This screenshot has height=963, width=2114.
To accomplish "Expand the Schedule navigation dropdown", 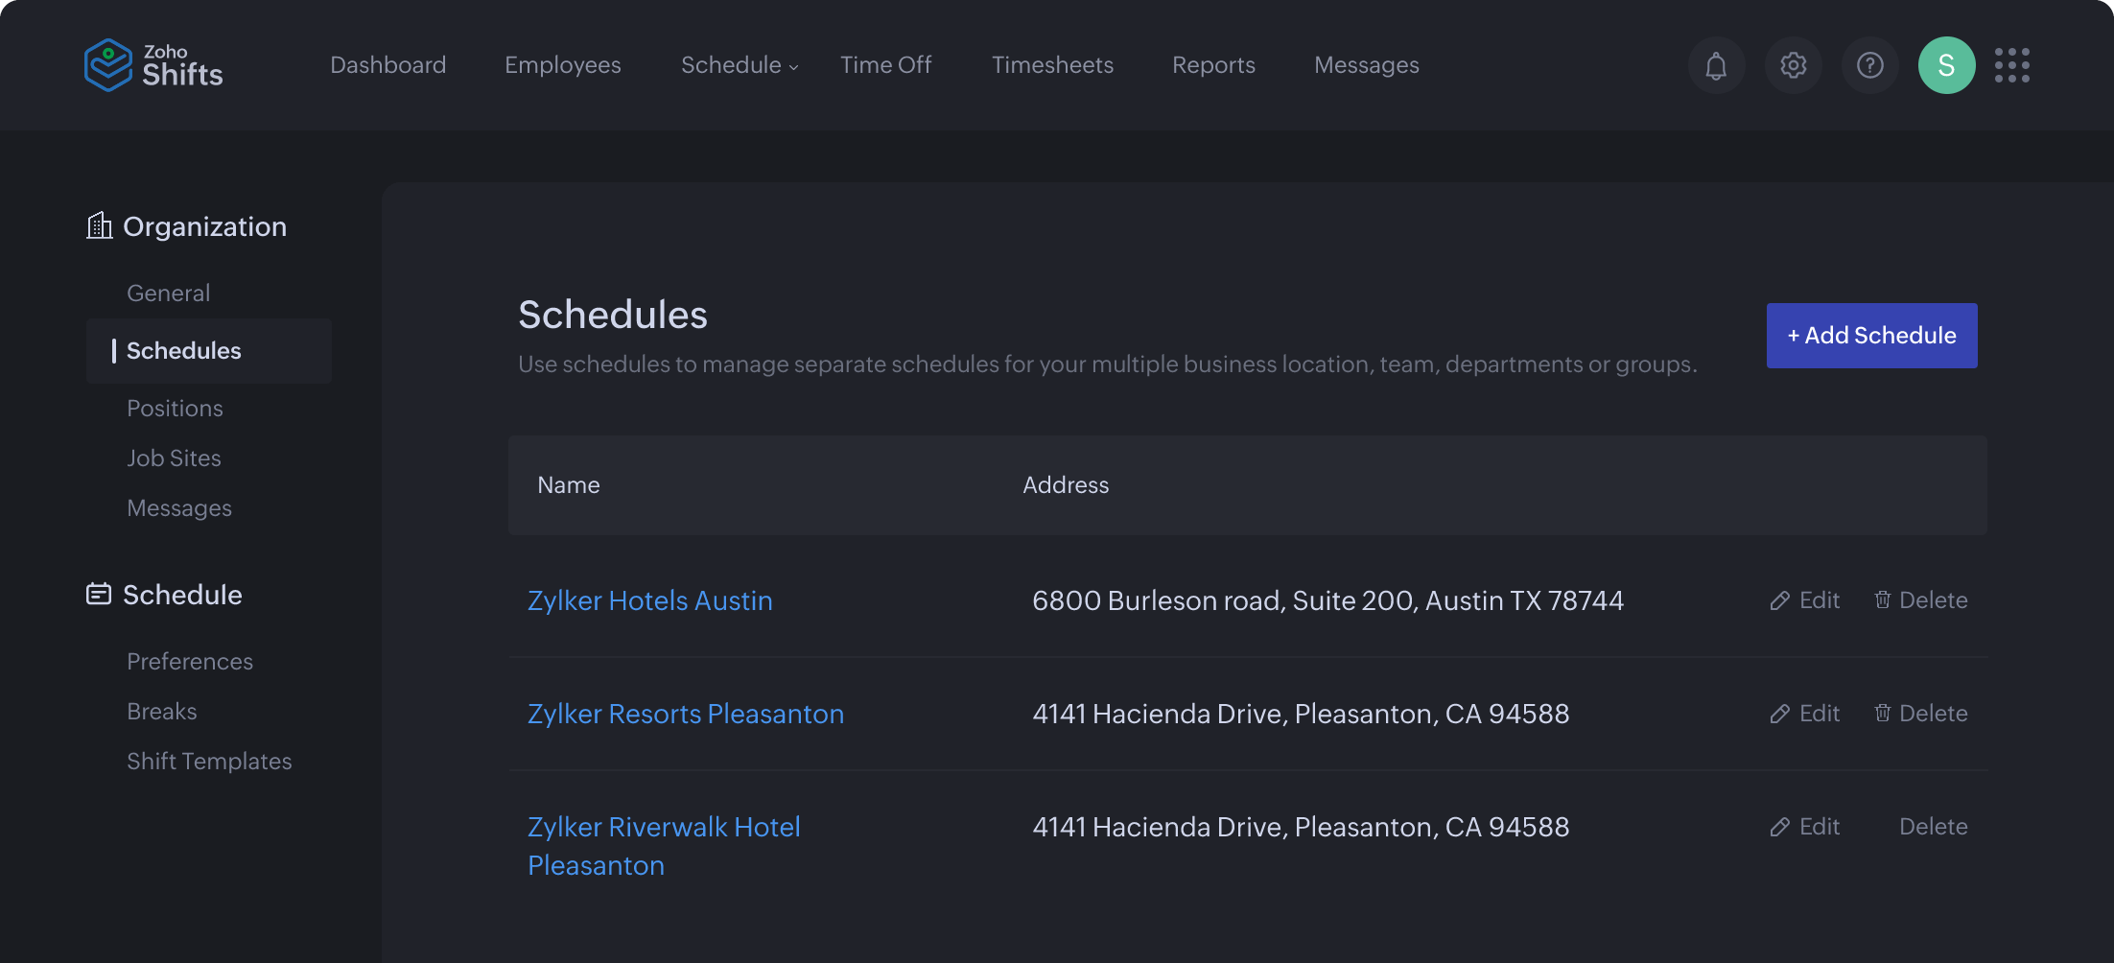I will (738, 64).
